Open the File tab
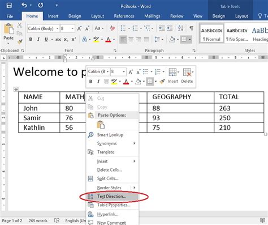 pyautogui.click(x=10, y=16)
